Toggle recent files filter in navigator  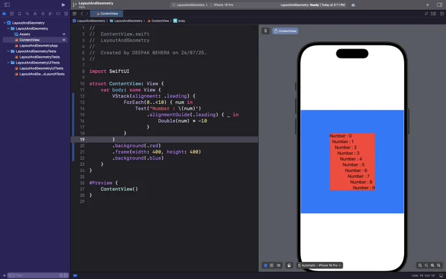point(61,275)
